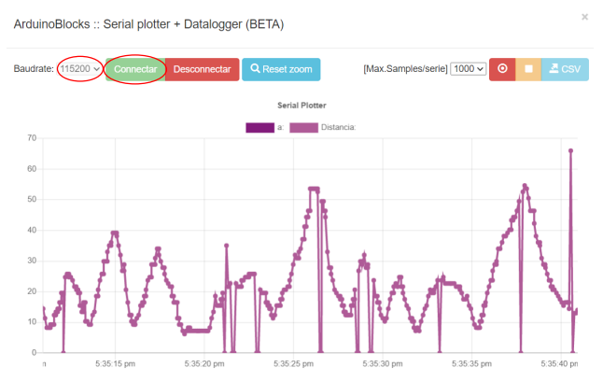Click the 5:35:15 pm time axis label
The height and width of the screenshot is (382, 603).
pyautogui.click(x=116, y=363)
